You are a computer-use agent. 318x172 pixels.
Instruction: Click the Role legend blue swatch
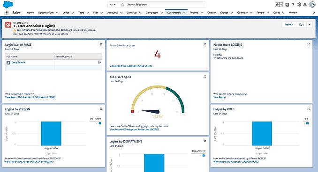(308, 123)
